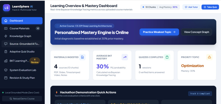Select Adaptive Quiz Studio in sidebar
The image size is (221, 104).
click(x=22, y=52)
